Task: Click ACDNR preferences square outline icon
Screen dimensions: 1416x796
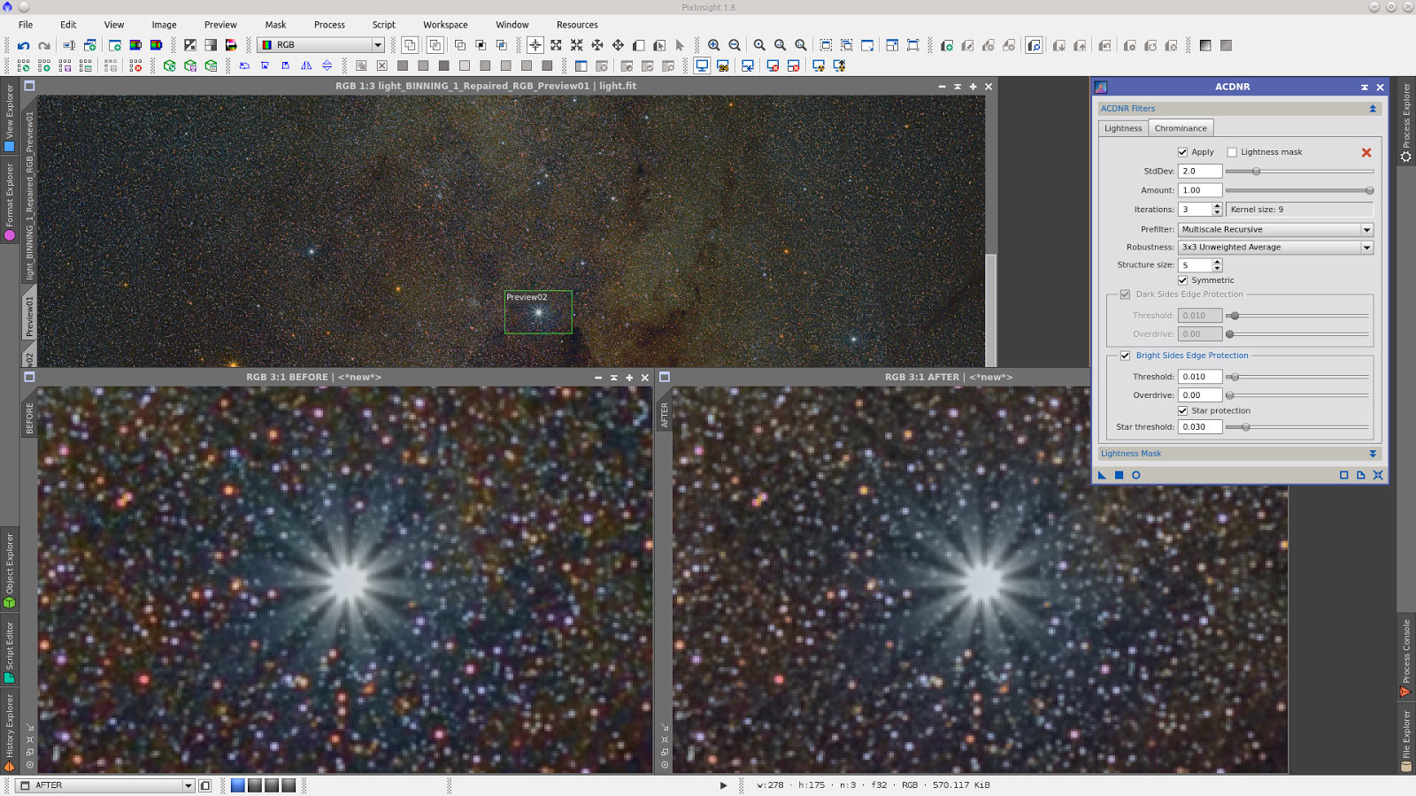Action: 1344,475
